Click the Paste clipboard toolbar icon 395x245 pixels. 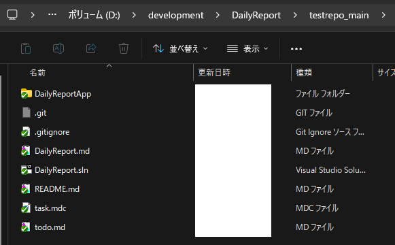(x=26, y=48)
